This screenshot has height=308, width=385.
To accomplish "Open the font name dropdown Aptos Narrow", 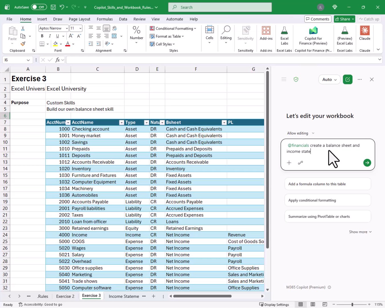I will click(x=67, y=28).
